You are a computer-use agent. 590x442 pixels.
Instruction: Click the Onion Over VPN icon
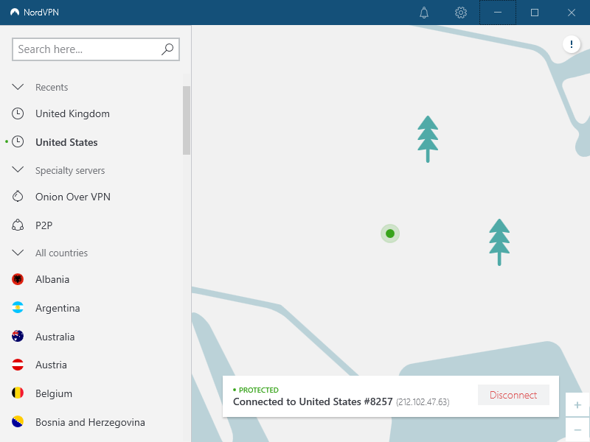coord(18,196)
